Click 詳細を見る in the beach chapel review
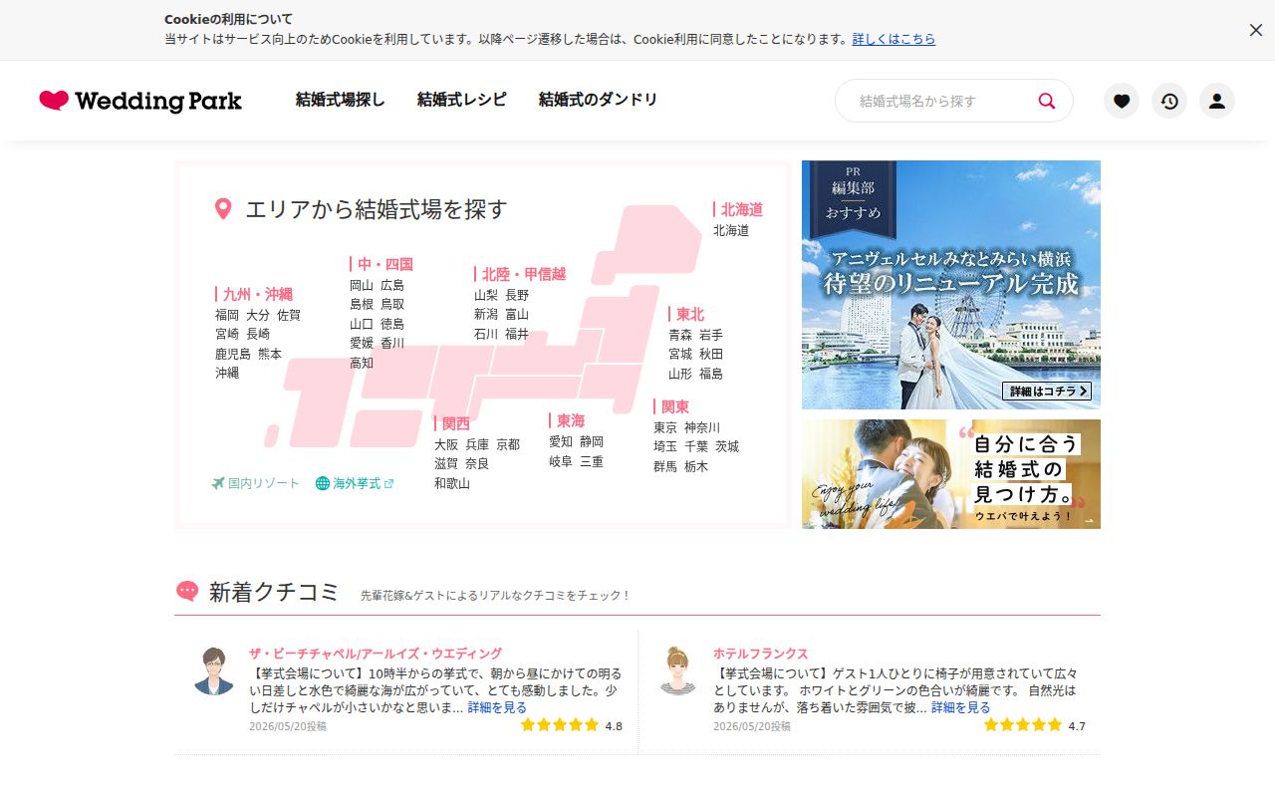 click(x=497, y=707)
